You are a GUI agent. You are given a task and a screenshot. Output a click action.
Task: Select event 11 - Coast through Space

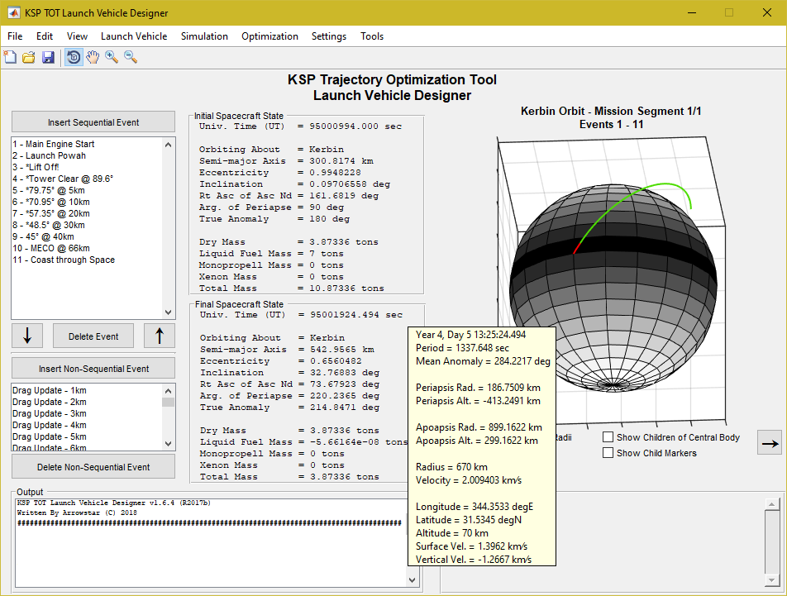[x=87, y=260]
